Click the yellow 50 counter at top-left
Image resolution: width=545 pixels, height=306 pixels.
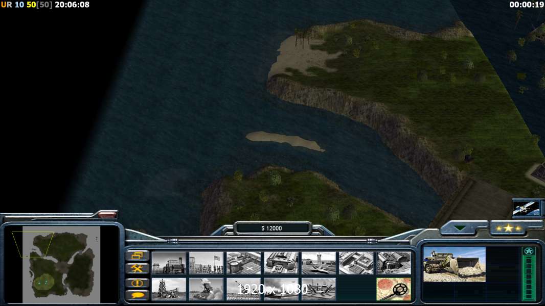coord(31,5)
